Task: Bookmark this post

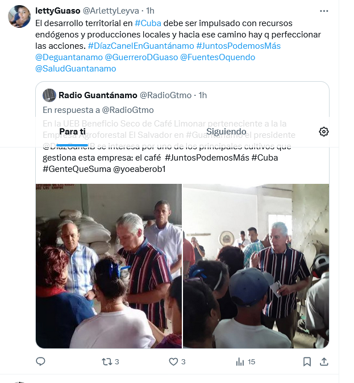Action: pyautogui.click(x=307, y=361)
